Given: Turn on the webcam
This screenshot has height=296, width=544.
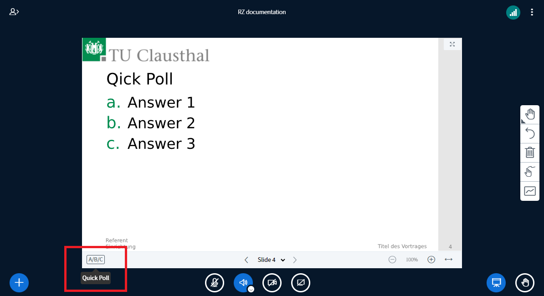Looking at the screenshot, I should coord(272,283).
